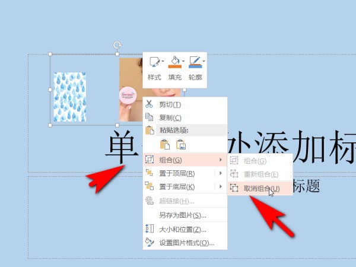Click the orange fill color bar
Image resolution: width=356 pixels, height=267 pixels.
pyautogui.click(x=175, y=66)
